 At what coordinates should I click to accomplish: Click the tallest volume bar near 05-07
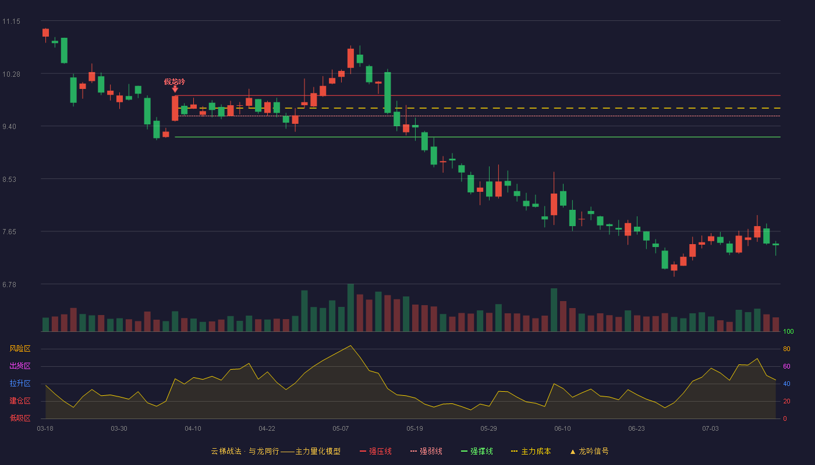(x=350, y=307)
